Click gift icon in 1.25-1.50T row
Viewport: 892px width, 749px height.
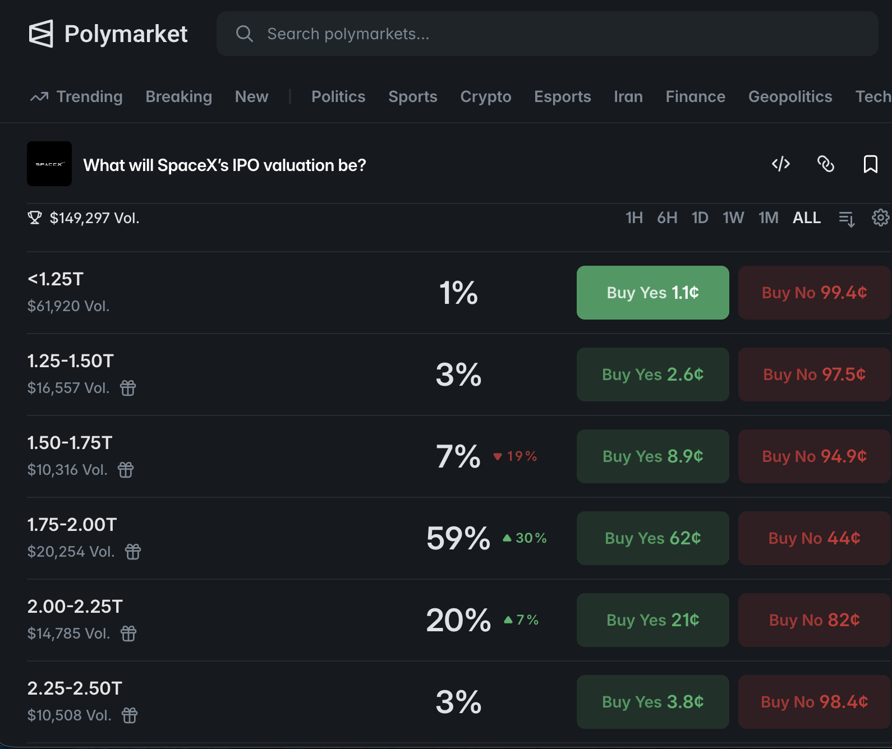click(x=128, y=387)
